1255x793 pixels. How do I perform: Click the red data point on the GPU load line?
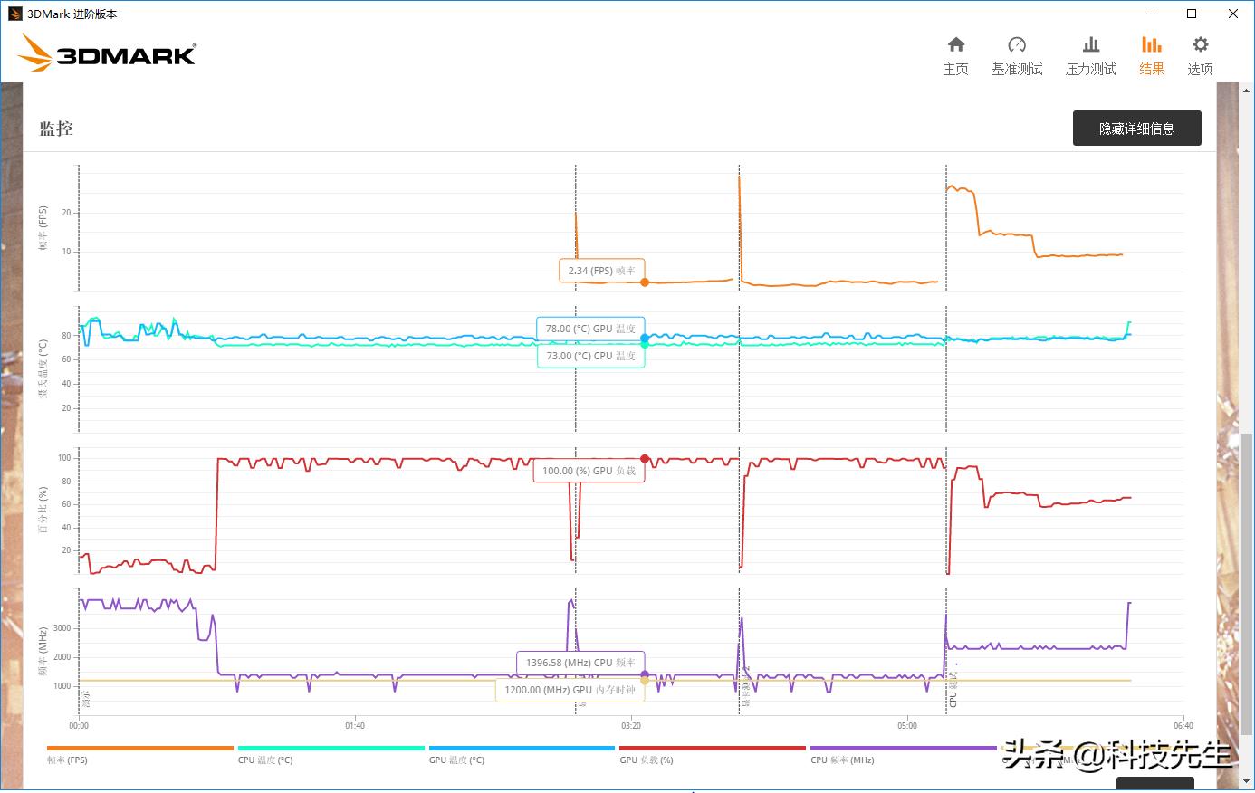coord(645,458)
